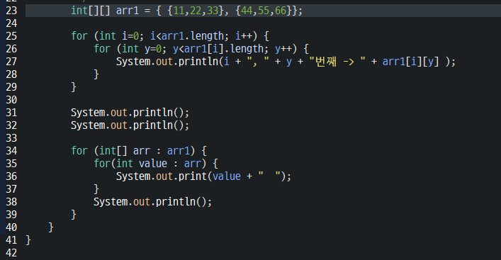Viewport: 501px width, 260px height.
Task: Click line number 34 in the gutter
Action: coord(11,151)
